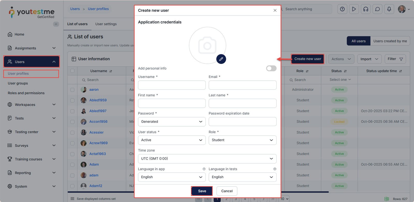Open User groups in the sidebar
The image size is (414, 202).
[x=18, y=83]
